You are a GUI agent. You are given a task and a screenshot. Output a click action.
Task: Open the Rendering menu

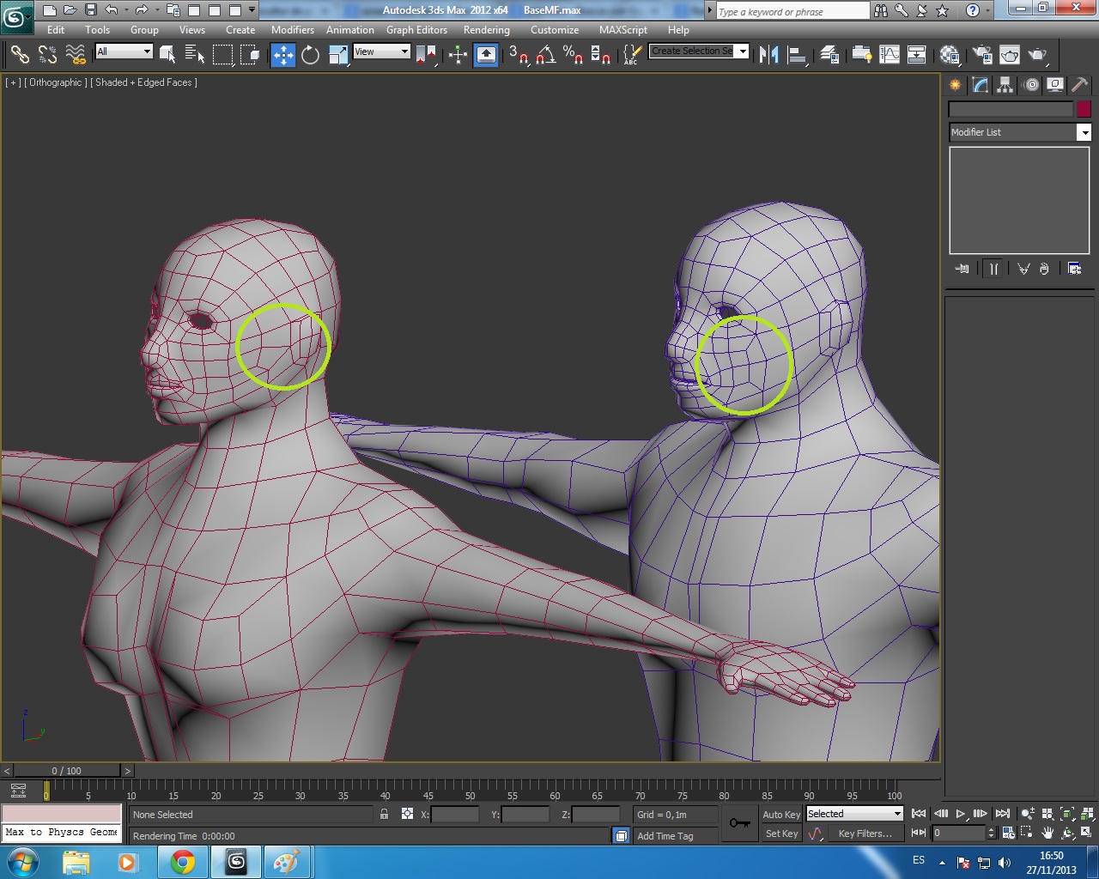point(486,30)
